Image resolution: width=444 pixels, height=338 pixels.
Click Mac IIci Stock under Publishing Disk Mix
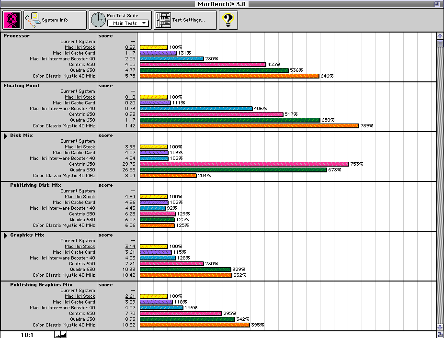(80, 197)
